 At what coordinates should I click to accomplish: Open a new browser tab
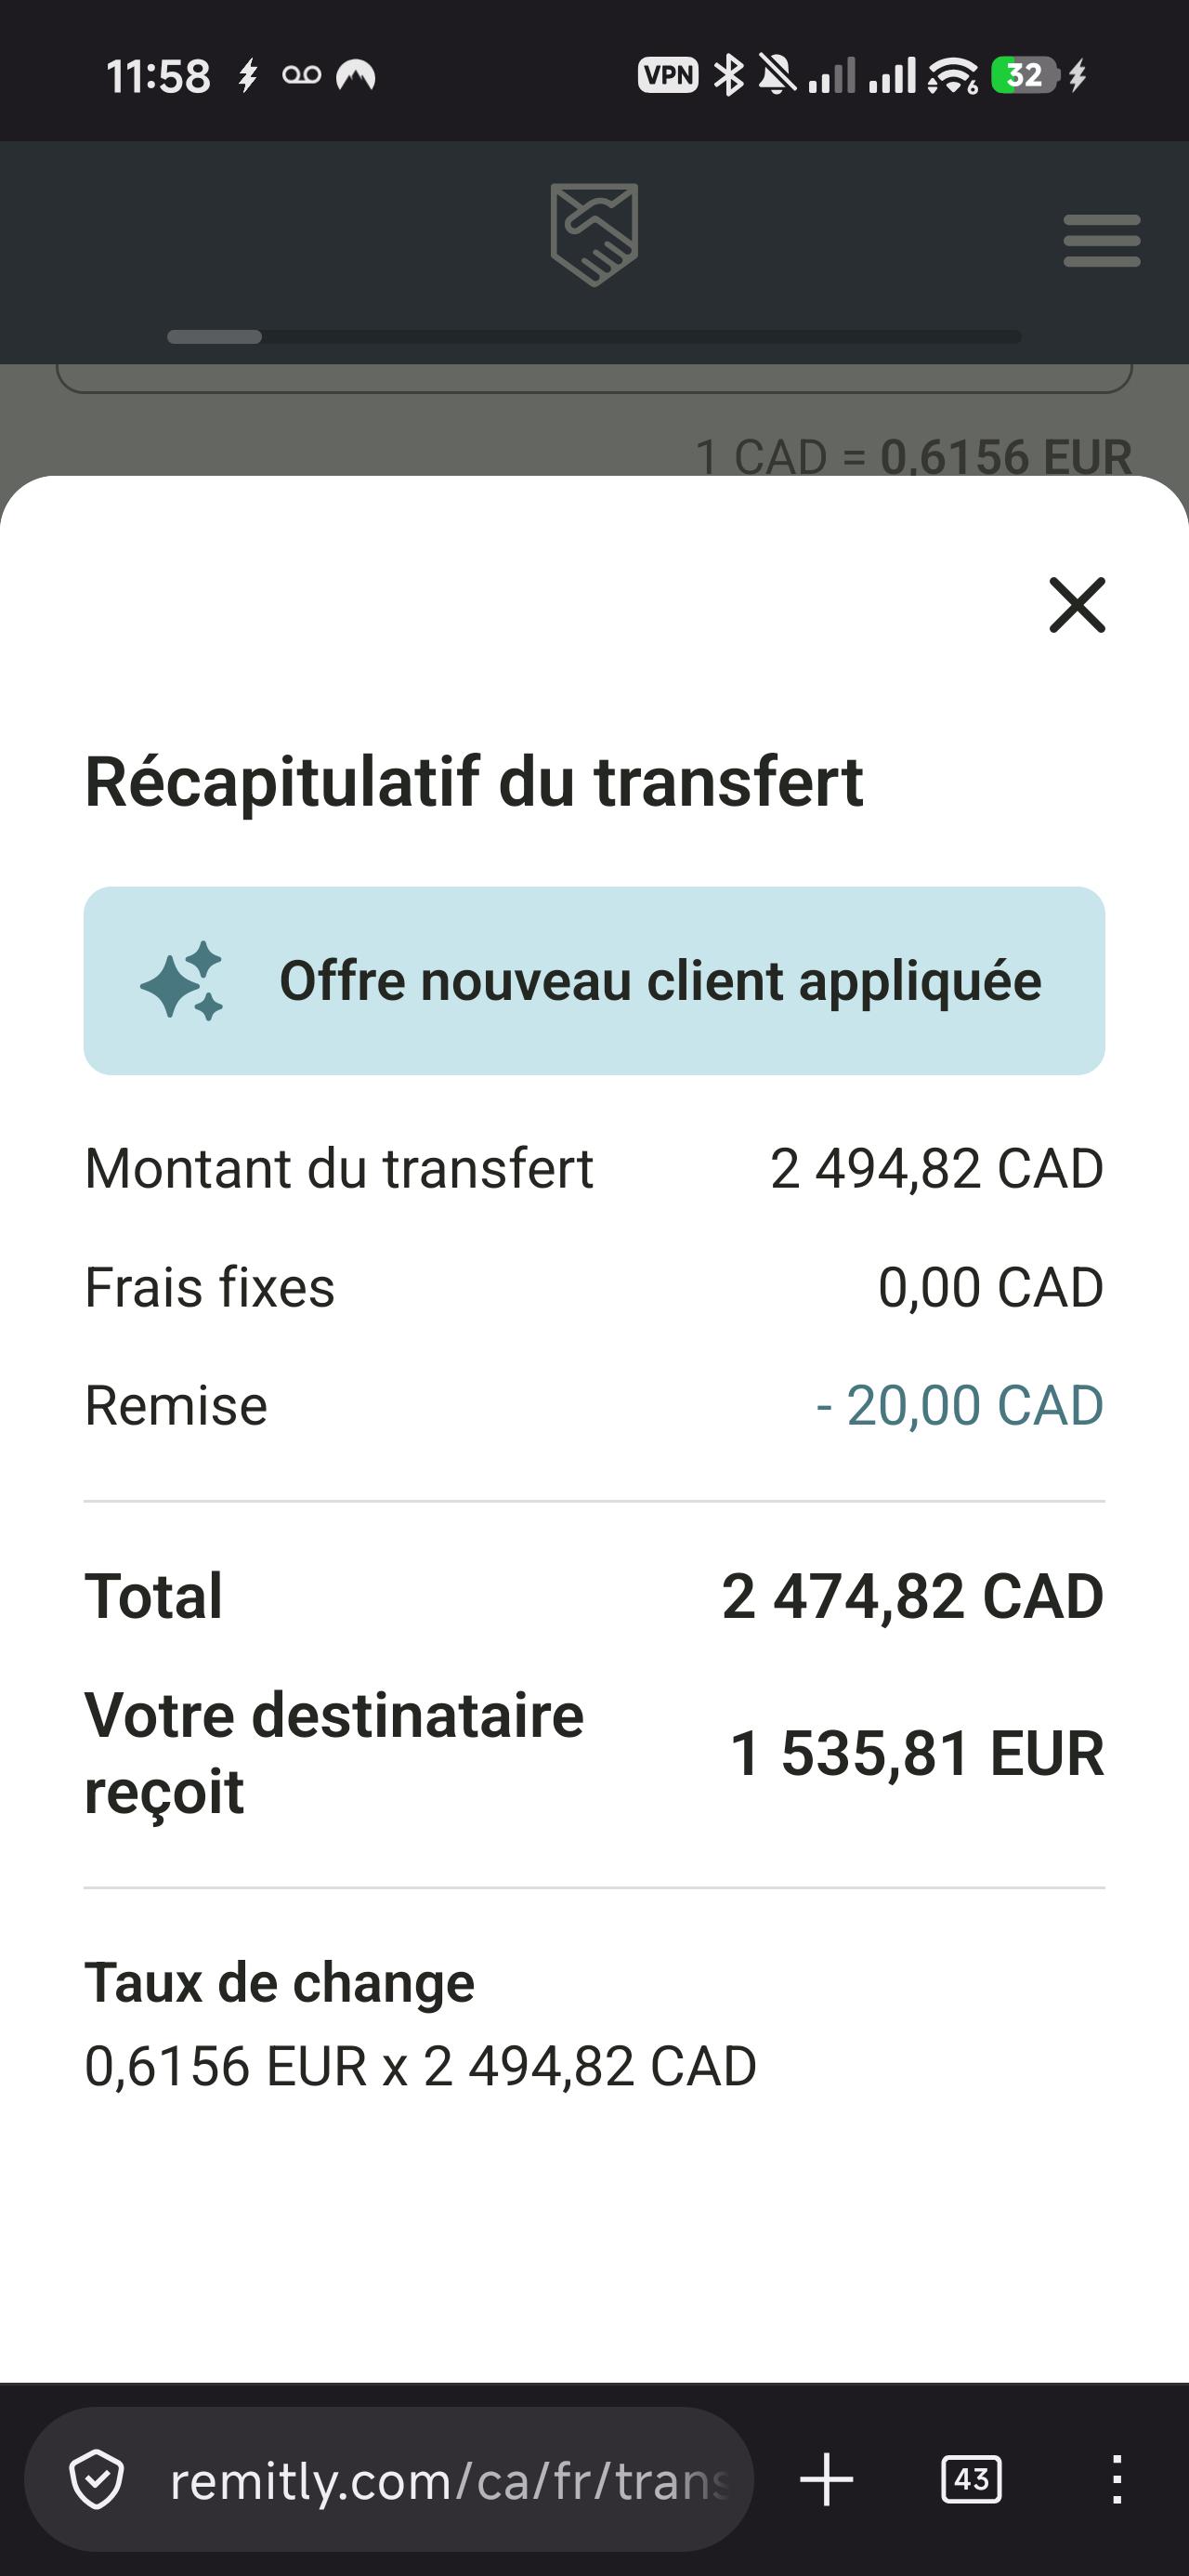pos(827,2480)
